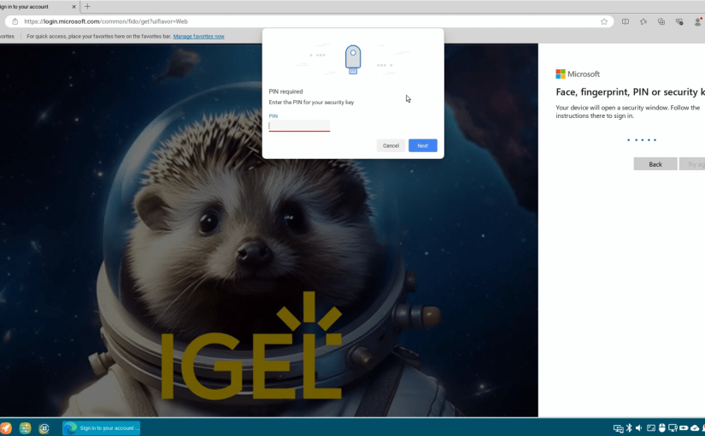Open the Favorites list icon in toolbar
Image resolution: width=705 pixels, height=436 pixels.
643,21
